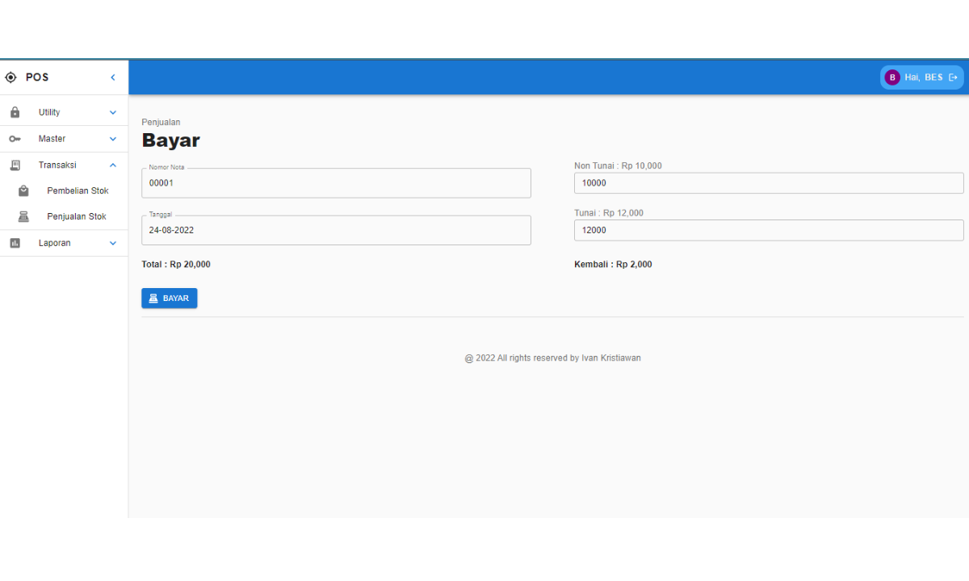Click the Nomor Nota input field
The height and width of the screenshot is (581, 969).
point(336,183)
